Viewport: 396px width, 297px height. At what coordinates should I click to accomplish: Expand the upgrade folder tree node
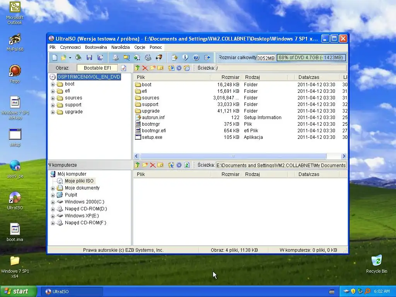(53, 112)
